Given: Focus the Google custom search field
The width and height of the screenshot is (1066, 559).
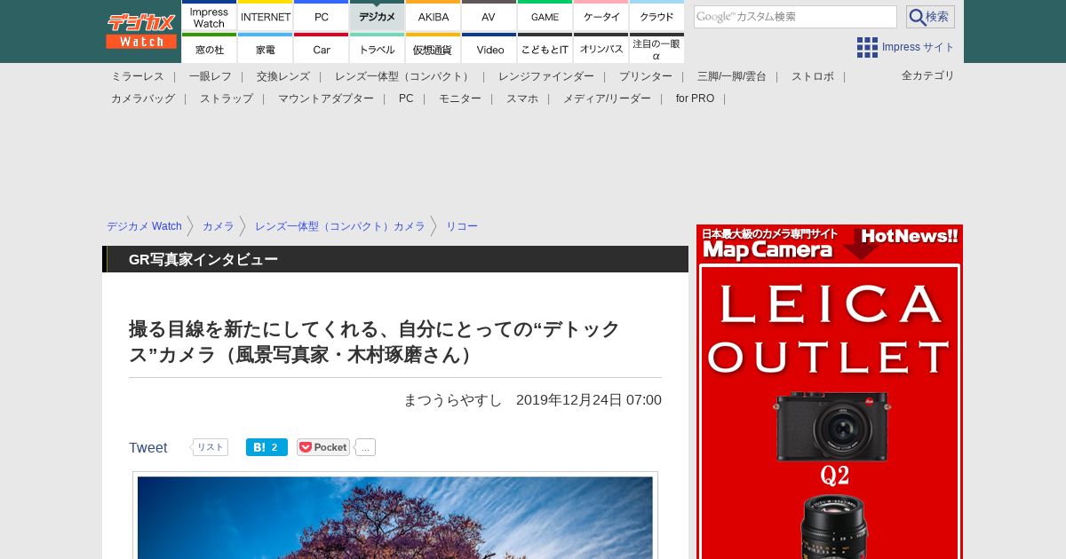Looking at the screenshot, I should click(795, 17).
